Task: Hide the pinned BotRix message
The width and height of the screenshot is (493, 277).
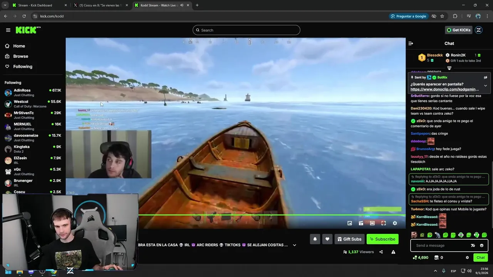Action: click(x=485, y=77)
